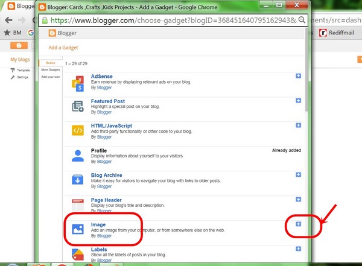Click the '1 – 29 of 29' count text

(76, 63)
